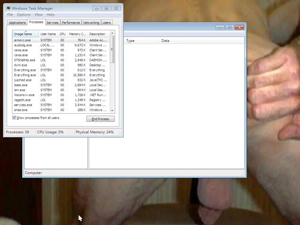
Task: Open the Performance tab
Action: [71, 23]
